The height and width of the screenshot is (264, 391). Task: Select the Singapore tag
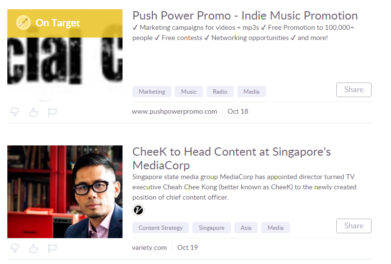(211, 227)
